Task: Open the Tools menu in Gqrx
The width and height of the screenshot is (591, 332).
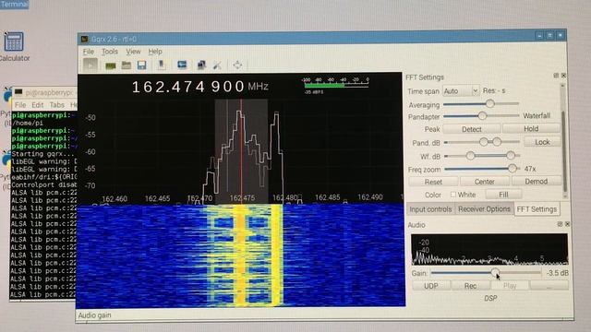Action: coord(110,52)
